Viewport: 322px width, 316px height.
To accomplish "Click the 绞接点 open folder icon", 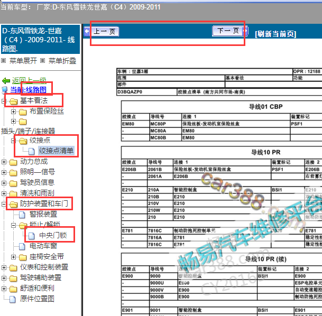I will [x=23, y=141].
